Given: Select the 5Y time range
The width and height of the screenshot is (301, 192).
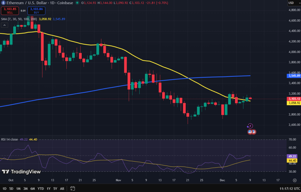Looking at the screenshot, I should pyautogui.click(x=55, y=188).
